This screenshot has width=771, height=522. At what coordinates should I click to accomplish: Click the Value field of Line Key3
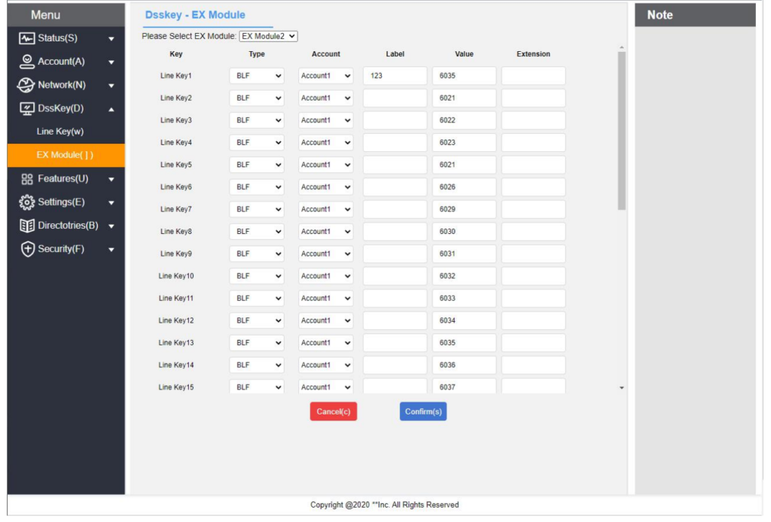464,120
